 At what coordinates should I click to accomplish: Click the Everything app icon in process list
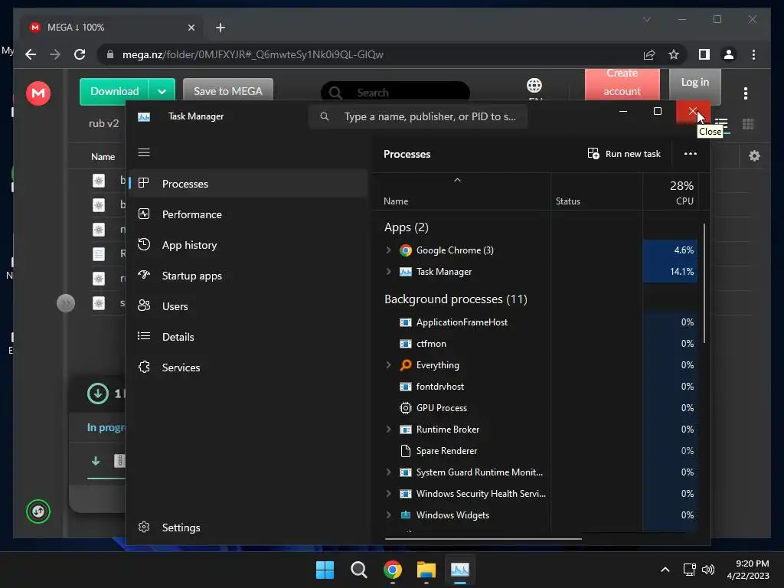[x=406, y=365]
